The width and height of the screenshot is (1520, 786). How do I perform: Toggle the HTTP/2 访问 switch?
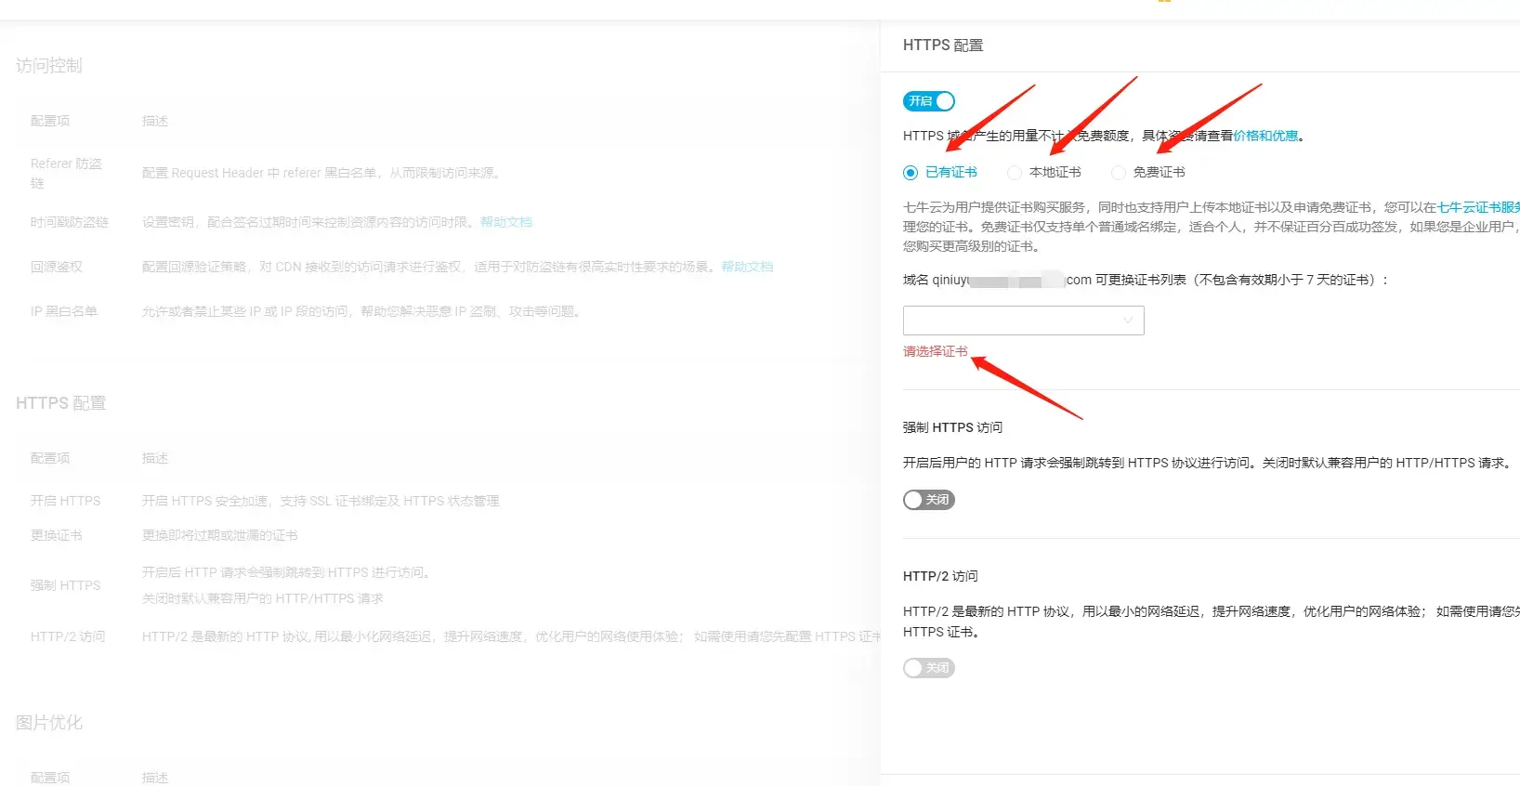pyautogui.click(x=928, y=668)
